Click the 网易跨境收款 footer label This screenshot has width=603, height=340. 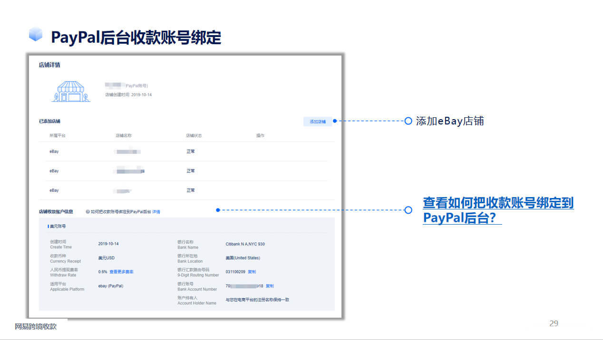pos(36,327)
